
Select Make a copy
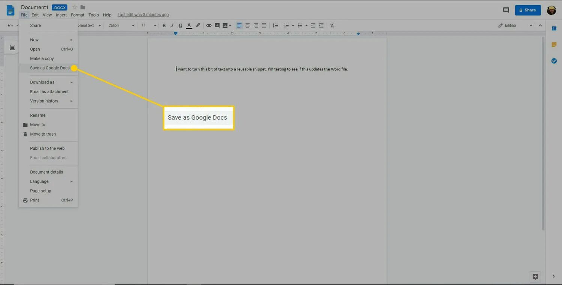click(x=48, y=58)
